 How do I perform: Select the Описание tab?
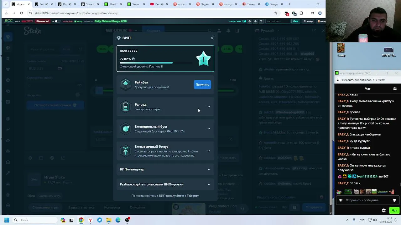138,207
